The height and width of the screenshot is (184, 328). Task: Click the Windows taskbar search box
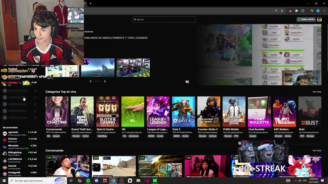[37, 181]
